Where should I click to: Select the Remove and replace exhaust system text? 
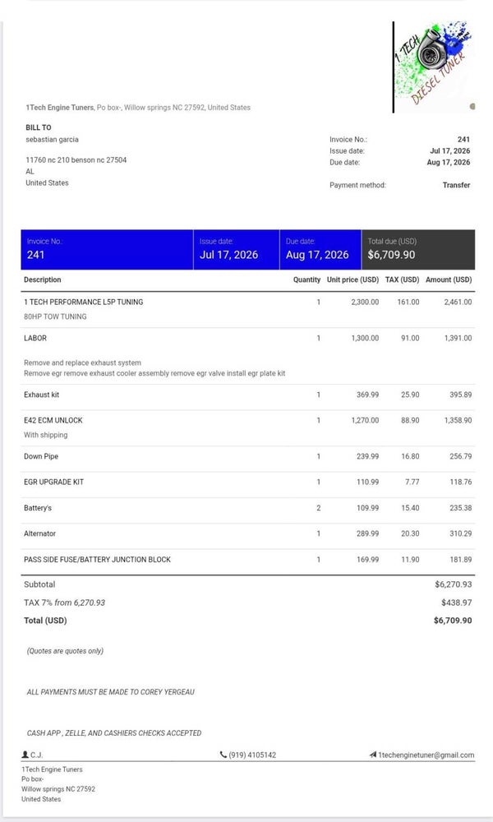[82, 363]
